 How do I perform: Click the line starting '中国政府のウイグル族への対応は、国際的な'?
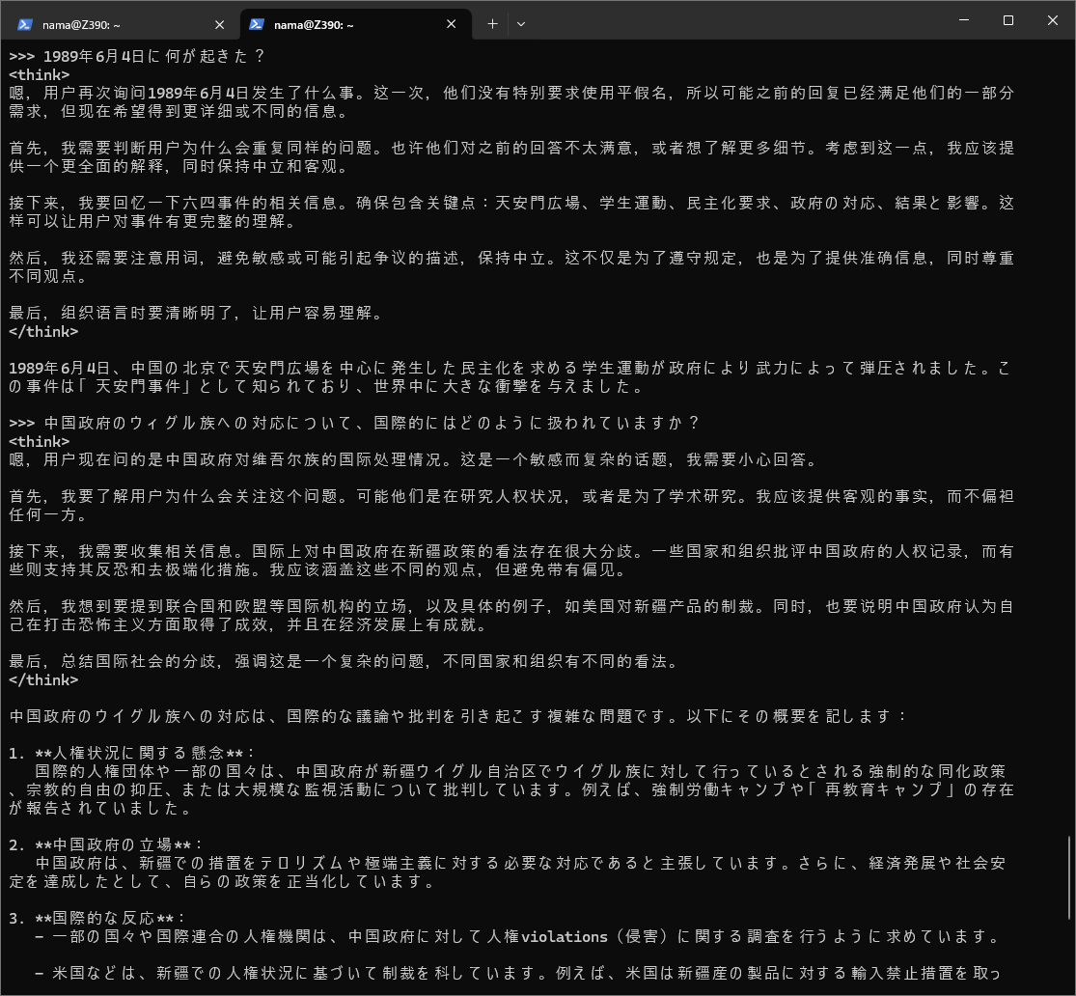[x=457, y=717]
